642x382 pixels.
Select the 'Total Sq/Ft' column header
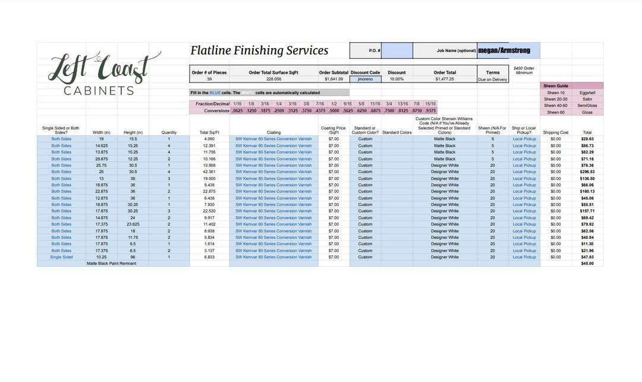point(209,132)
